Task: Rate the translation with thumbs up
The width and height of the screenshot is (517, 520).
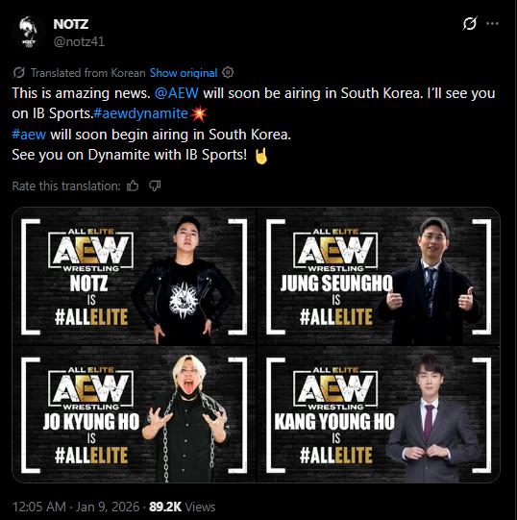Action: click(x=133, y=186)
